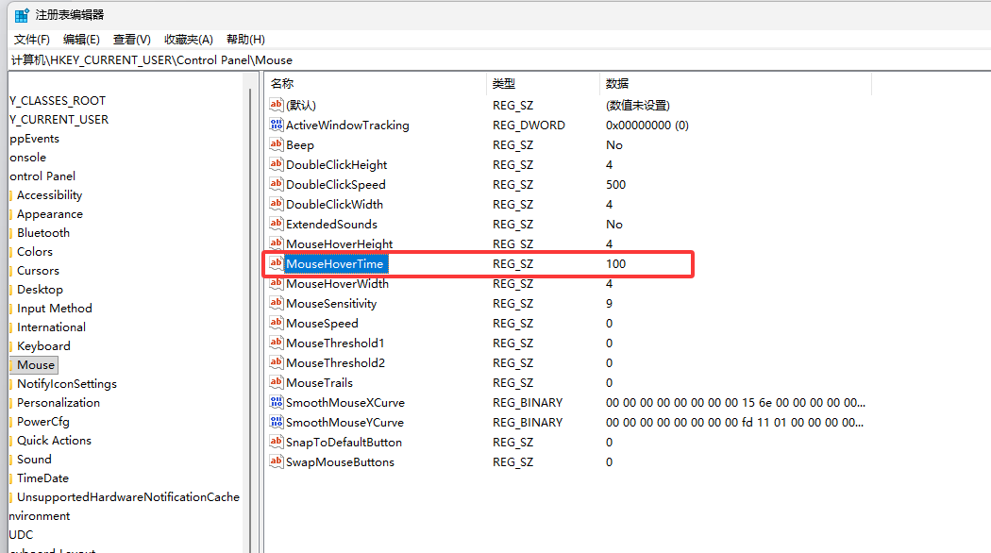Select the Accessibility registry key

click(49, 194)
